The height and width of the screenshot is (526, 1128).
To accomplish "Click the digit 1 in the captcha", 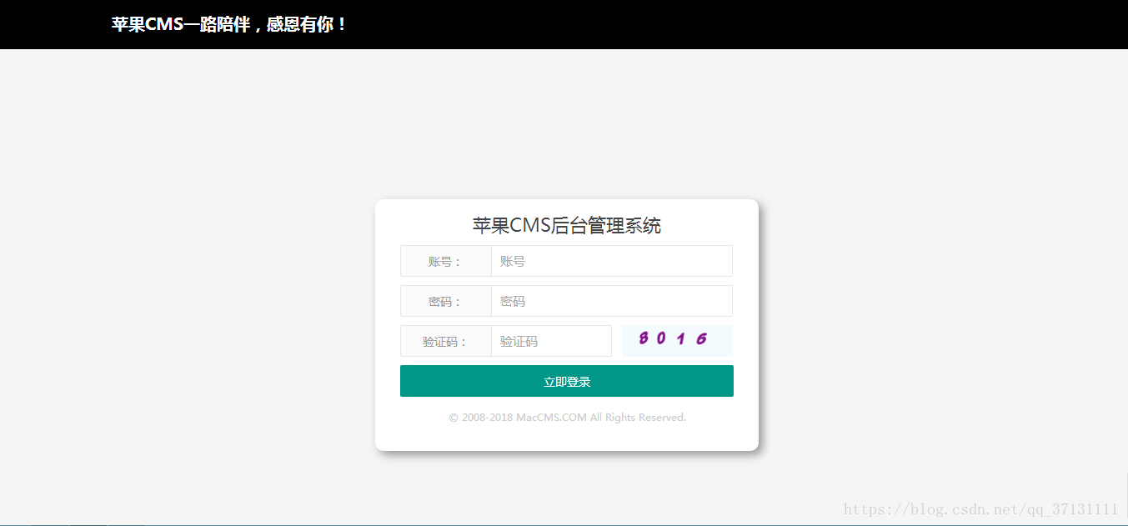I will pyautogui.click(x=681, y=338).
